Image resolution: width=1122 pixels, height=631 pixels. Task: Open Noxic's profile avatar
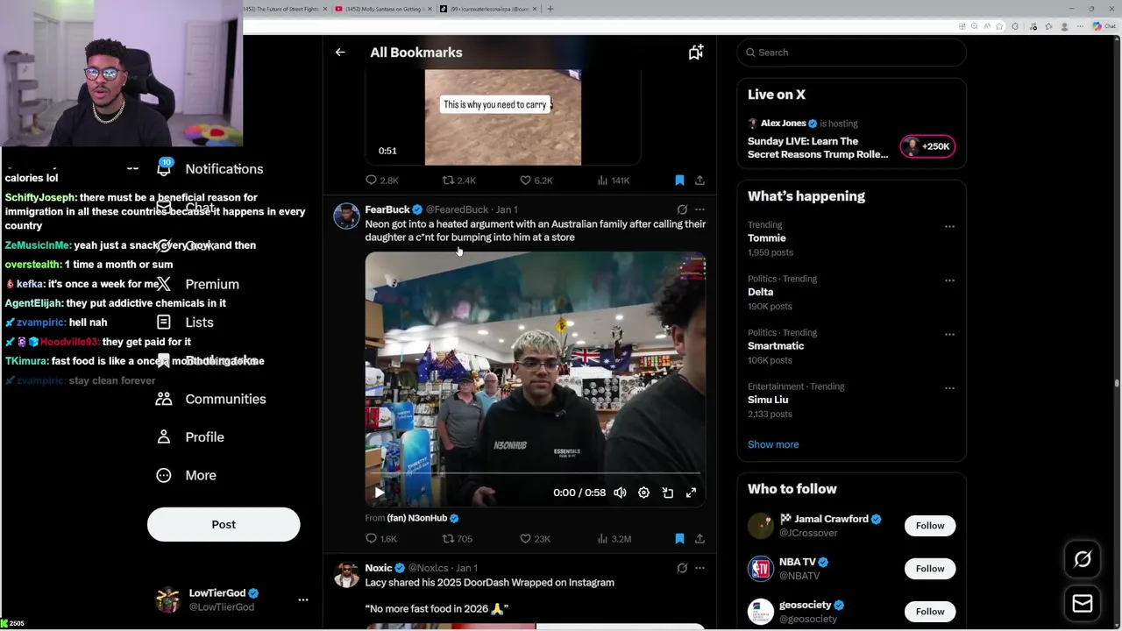pyautogui.click(x=346, y=574)
